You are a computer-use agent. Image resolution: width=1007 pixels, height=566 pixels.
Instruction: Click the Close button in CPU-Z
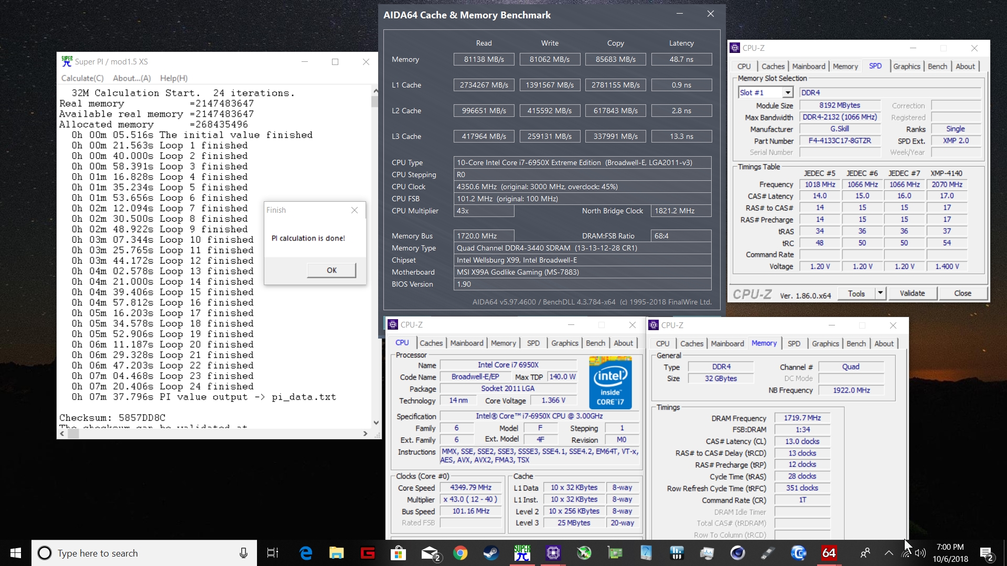(x=962, y=293)
